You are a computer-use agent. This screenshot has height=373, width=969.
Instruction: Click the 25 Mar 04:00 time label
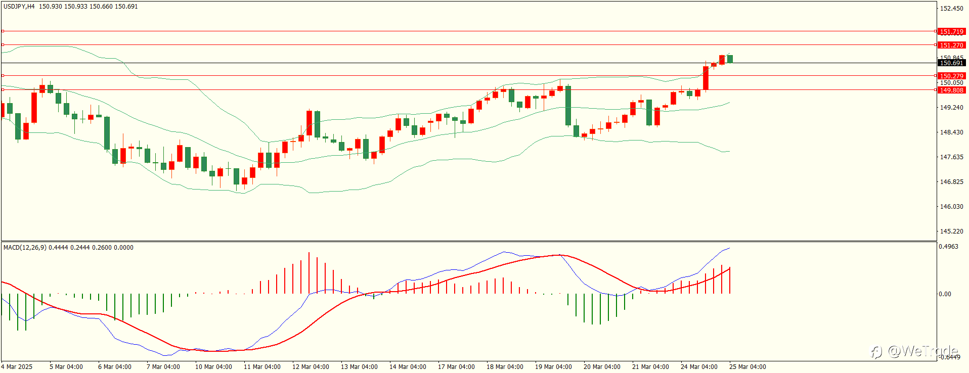[x=747, y=367]
